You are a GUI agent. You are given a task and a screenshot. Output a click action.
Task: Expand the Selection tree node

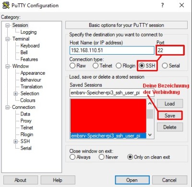pyautogui.click(x=15, y=93)
